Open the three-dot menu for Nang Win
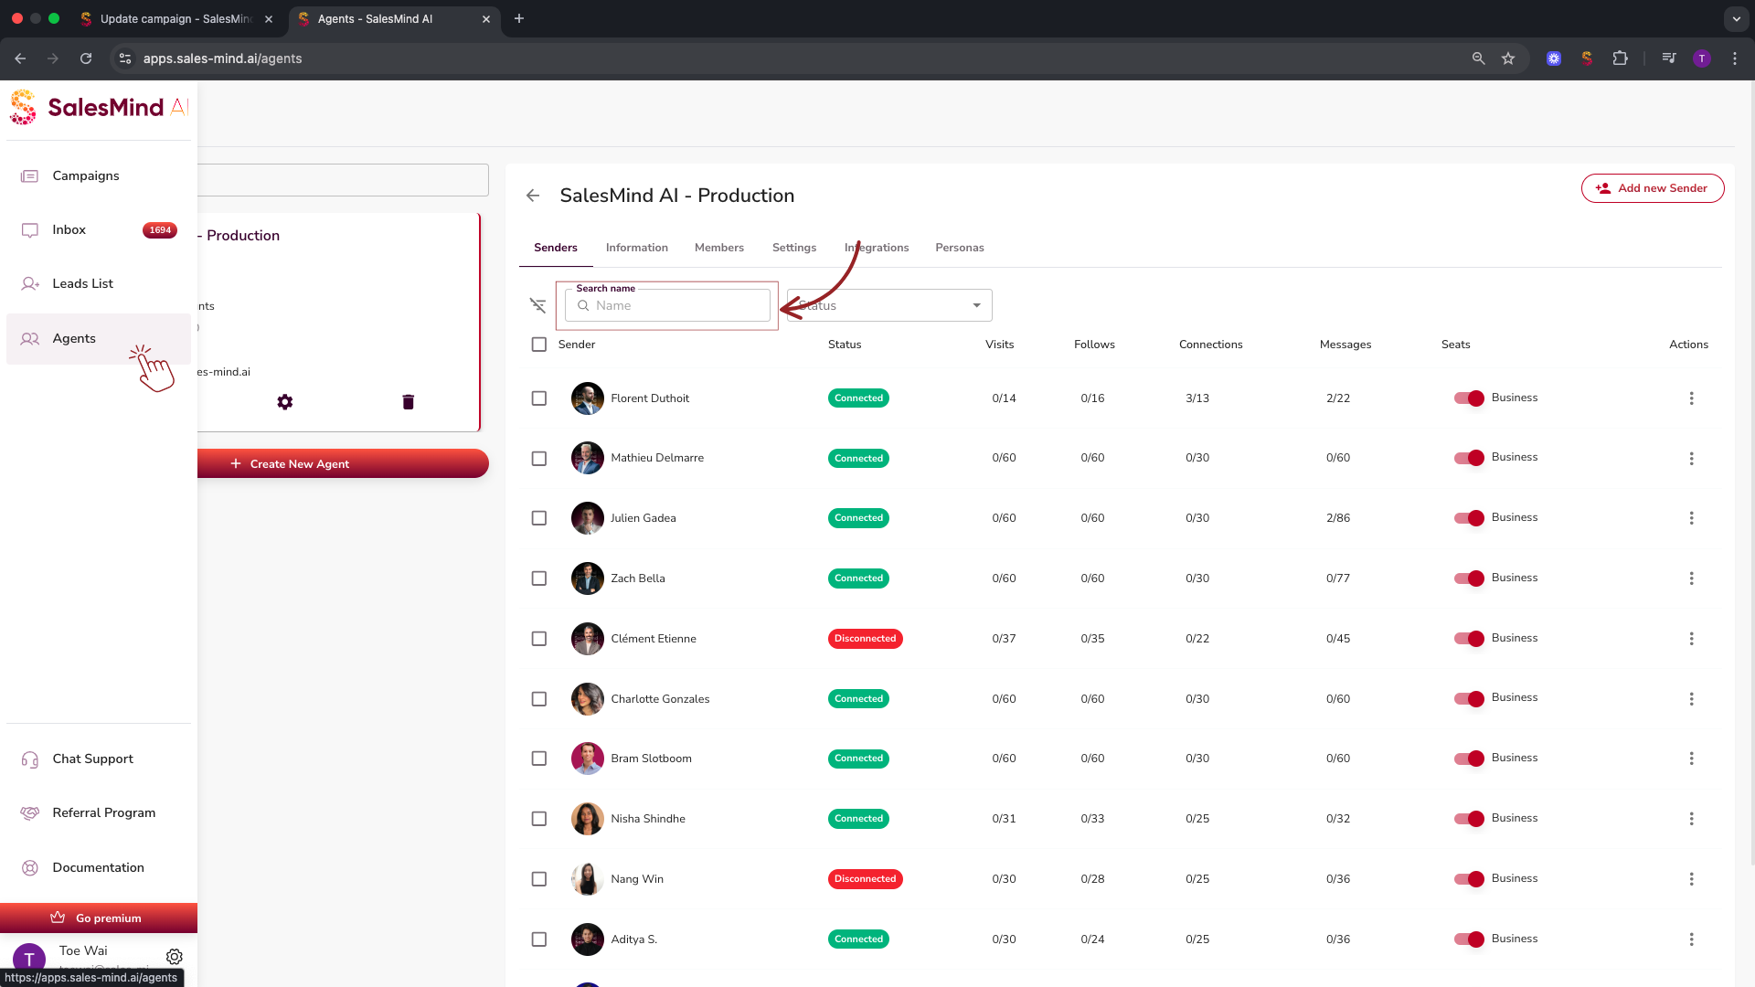 [1691, 879]
